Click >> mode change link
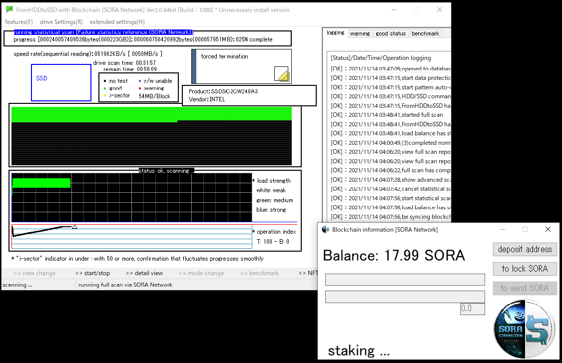The height and width of the screenshot is (363, 562). point(201,273)
